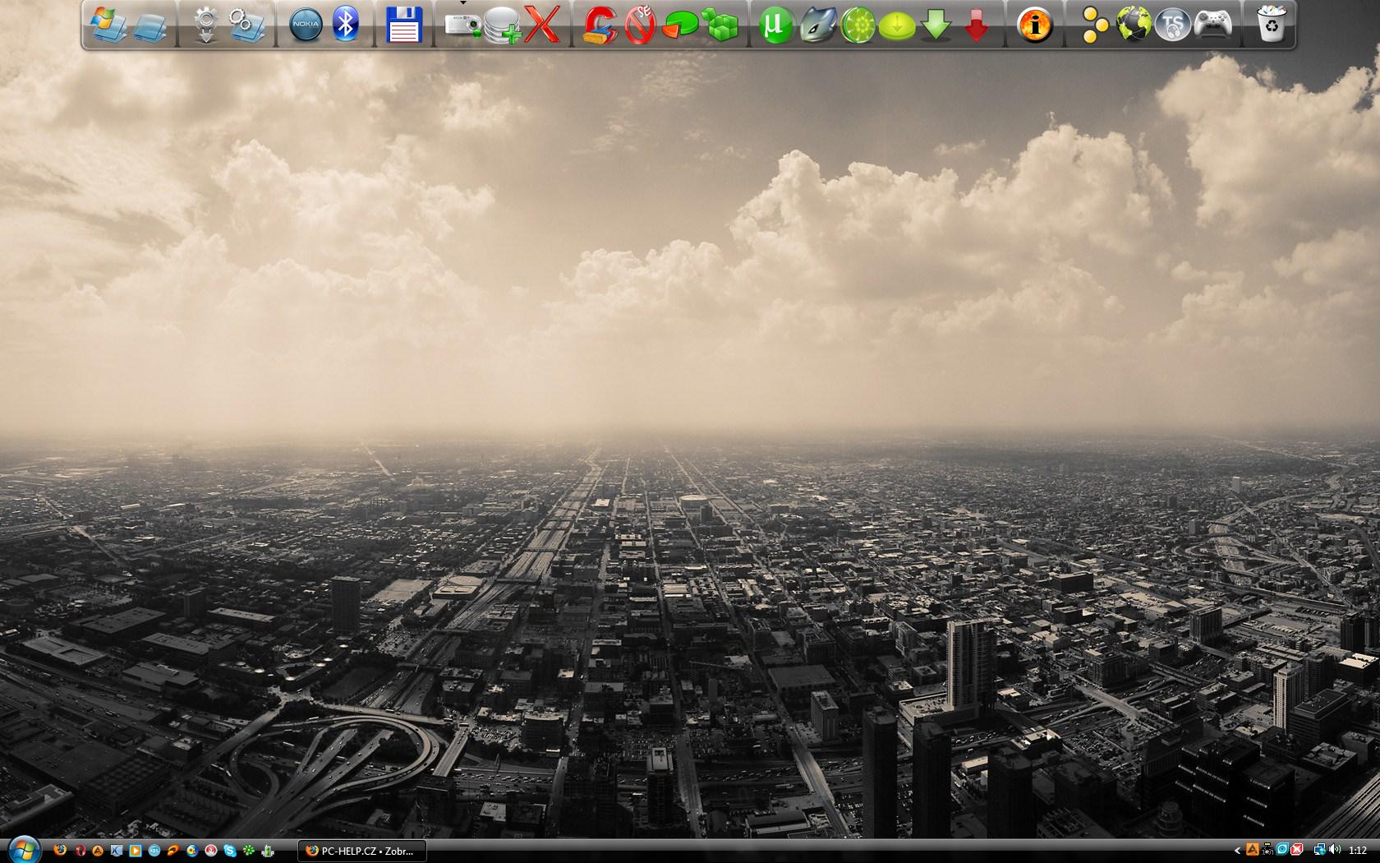Open the Nokia PC Suite dock icon

point(306,25)
